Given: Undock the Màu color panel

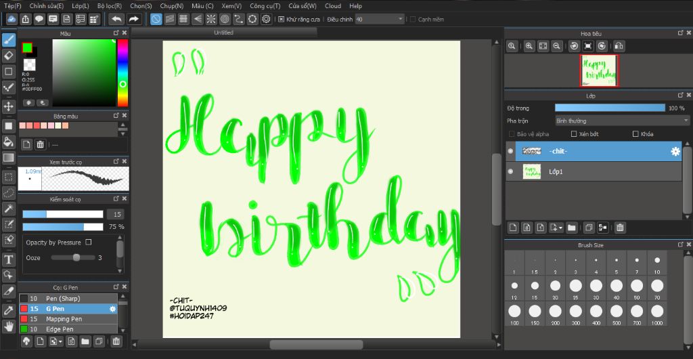Looking at the screenshot, I should [x=116, y=33].
